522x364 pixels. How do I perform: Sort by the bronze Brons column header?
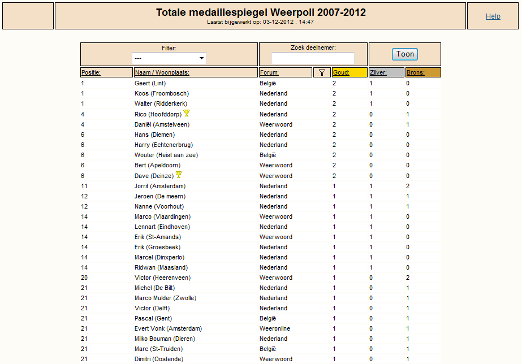(416, 72)
